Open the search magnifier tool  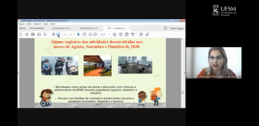(x=45, y=34)
